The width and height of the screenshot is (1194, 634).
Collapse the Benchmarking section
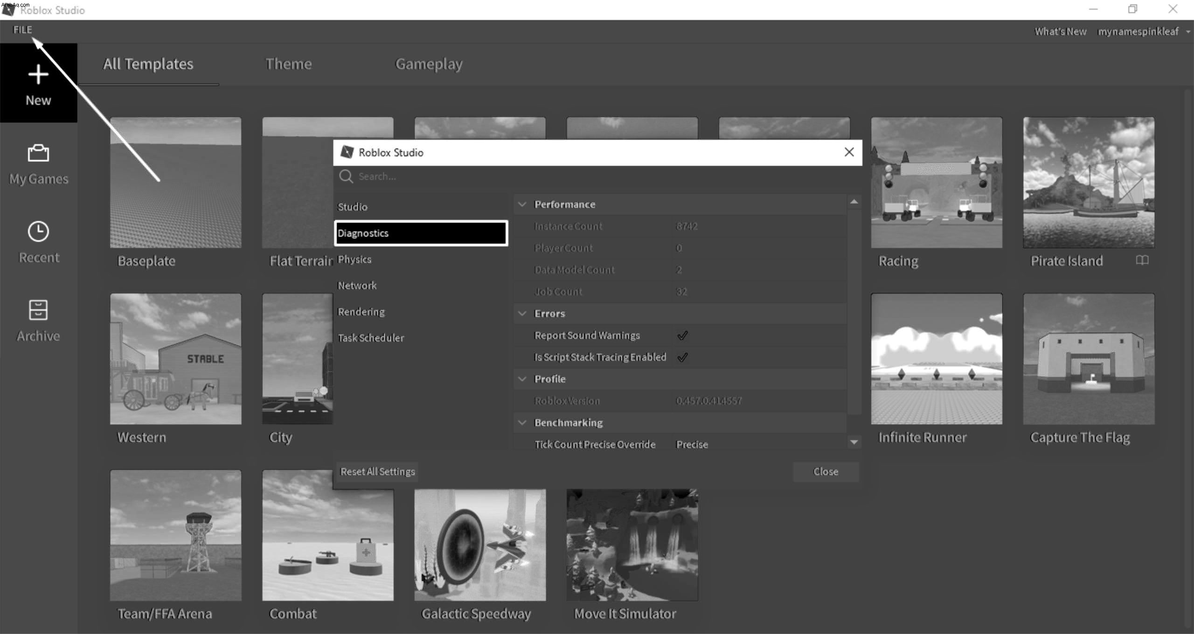click(522, 423)
